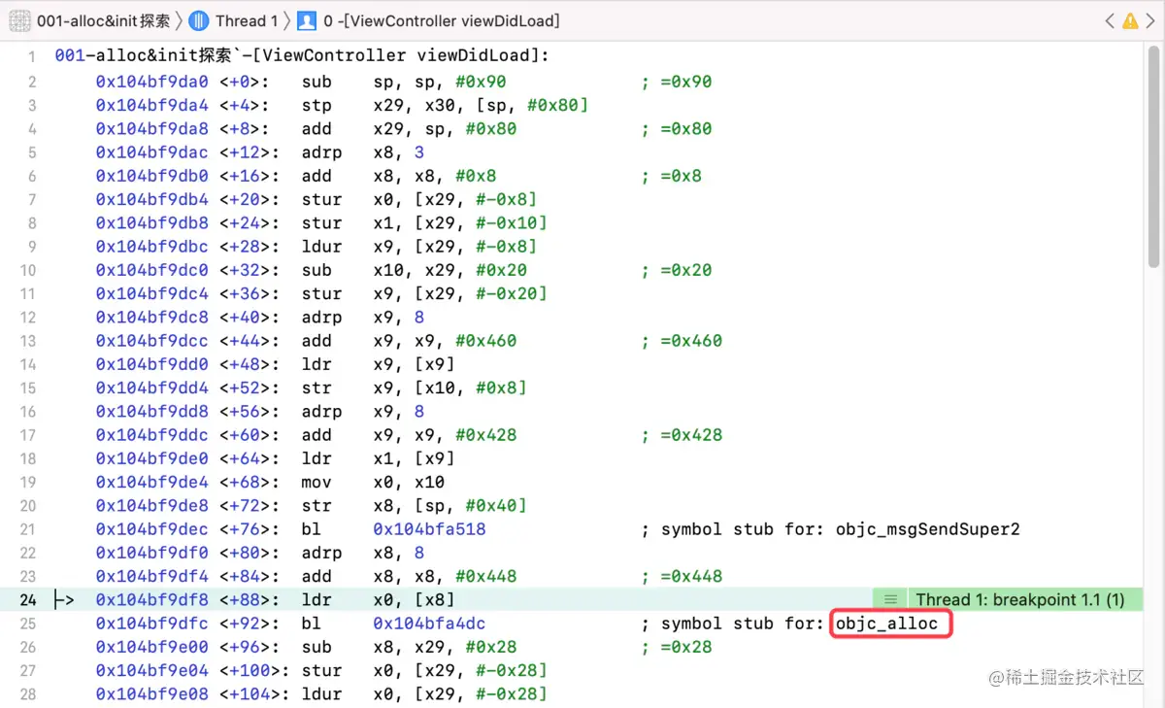Screen dimensions: 1165x708
Task: Click line number 10 in the gutter
Action: (27, 271)
